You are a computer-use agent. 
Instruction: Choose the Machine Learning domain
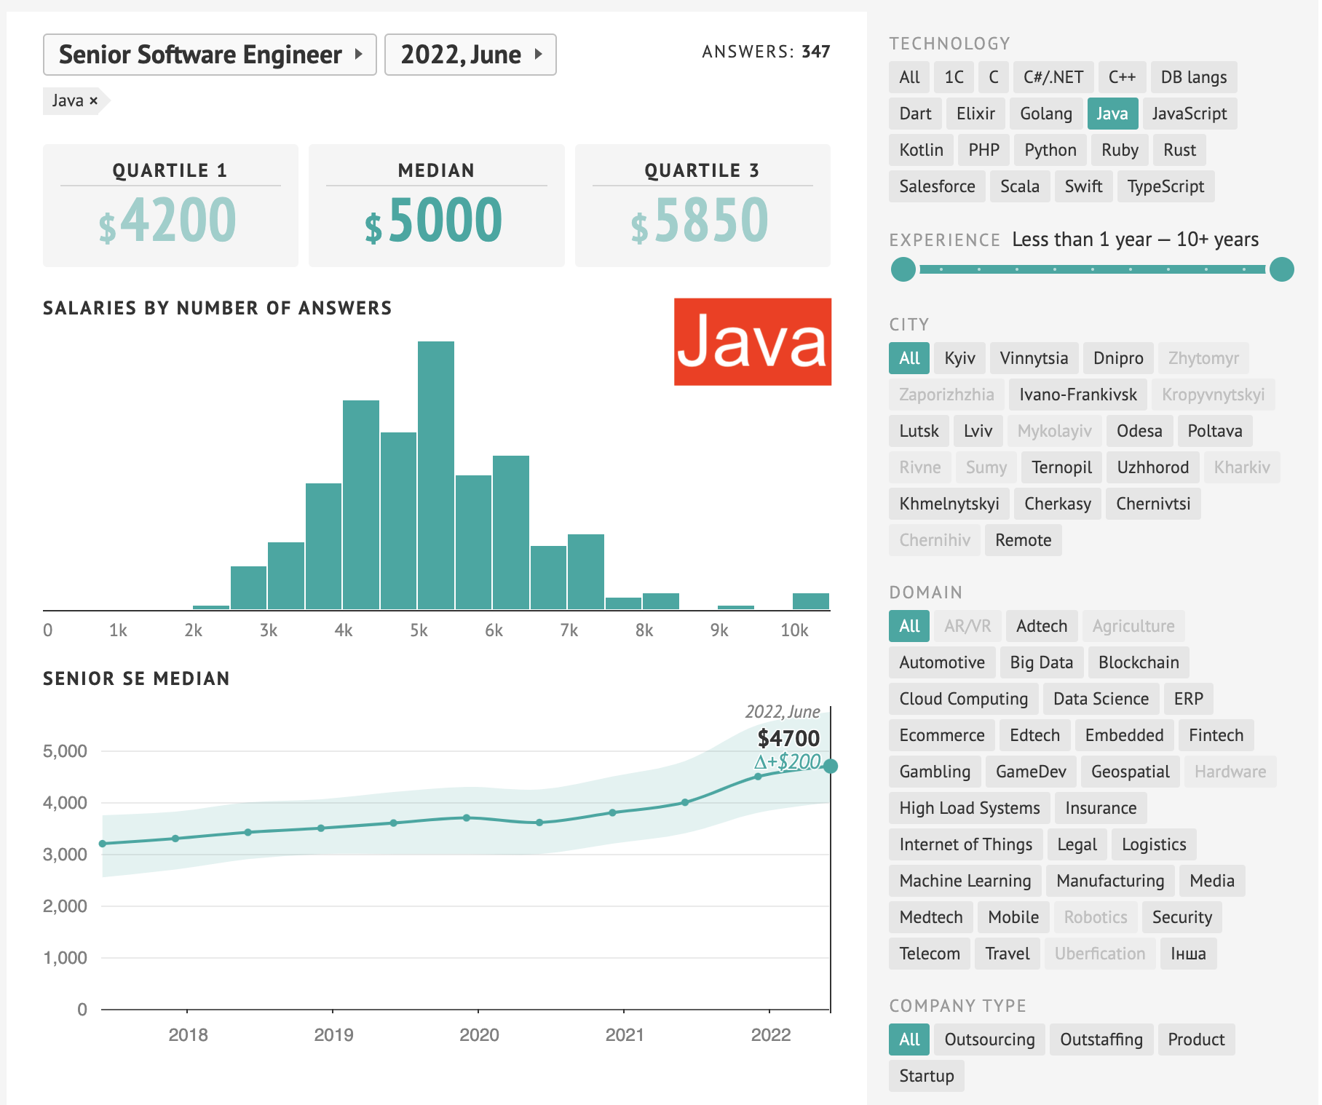[965, 881]
